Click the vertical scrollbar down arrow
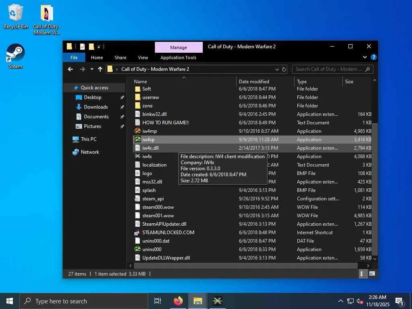The height and width of the screenshot is (309, 412). 375,259
